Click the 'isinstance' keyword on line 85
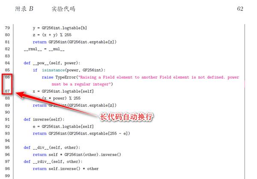Viewport: 257px width, 179px height. point(53,70)
